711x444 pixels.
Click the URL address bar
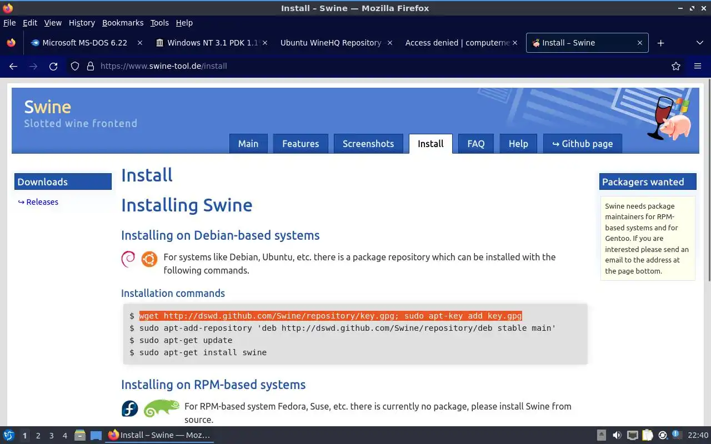point(378,66)
